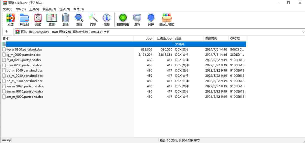Image resolution: width=305 pixels, height=143 pixels.
Task: Click the 删除 (Delete) trash icon
Action: click(65, 18)
